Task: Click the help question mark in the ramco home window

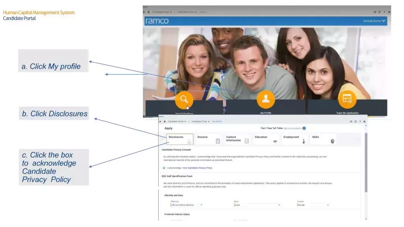Action: pyautogui.click(x=384, y=12)
